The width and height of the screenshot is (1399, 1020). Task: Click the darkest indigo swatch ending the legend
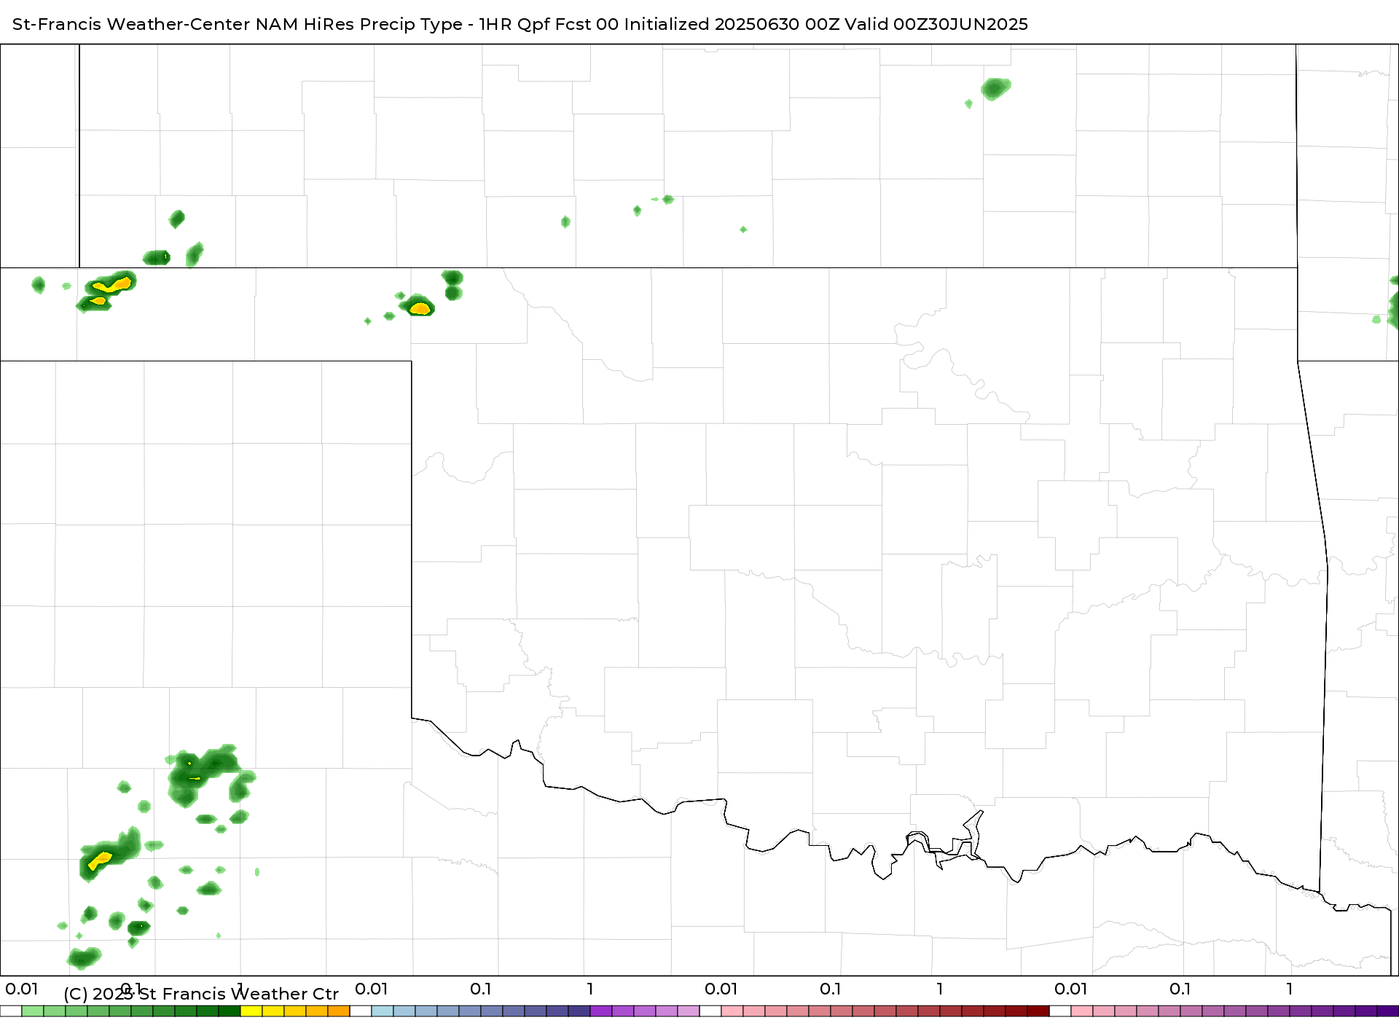pyautogui.click(x=1388, y=1011)
